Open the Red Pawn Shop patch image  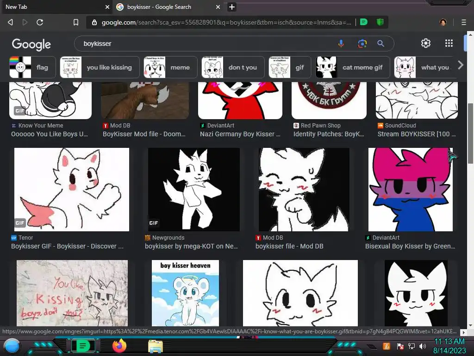[329, 101]
